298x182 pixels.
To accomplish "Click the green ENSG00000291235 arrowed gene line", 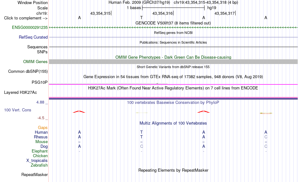I will (173, 28).
